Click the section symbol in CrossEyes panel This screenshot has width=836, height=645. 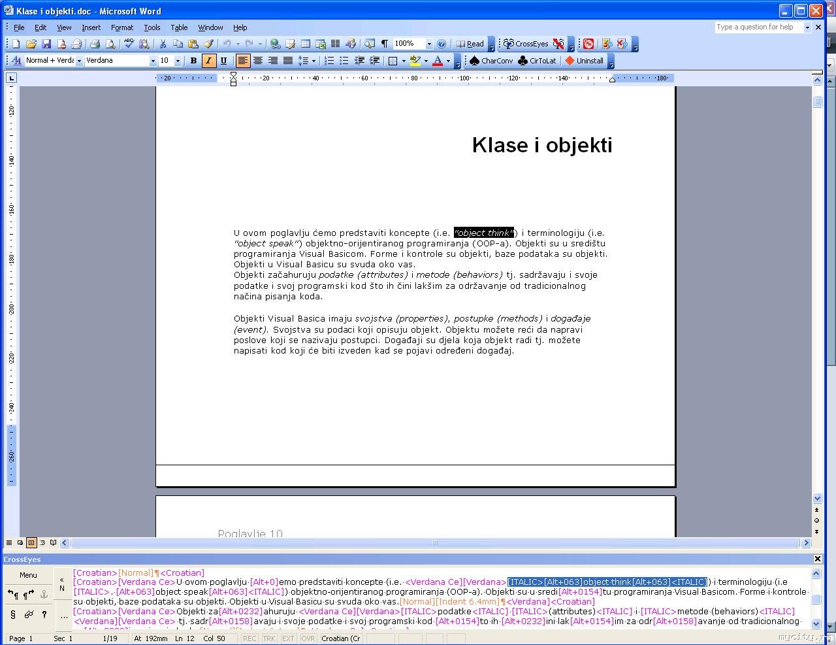(x=13, y=614)
